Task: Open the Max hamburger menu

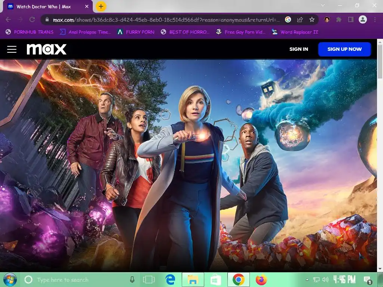Action: click(x=12, y=49)
